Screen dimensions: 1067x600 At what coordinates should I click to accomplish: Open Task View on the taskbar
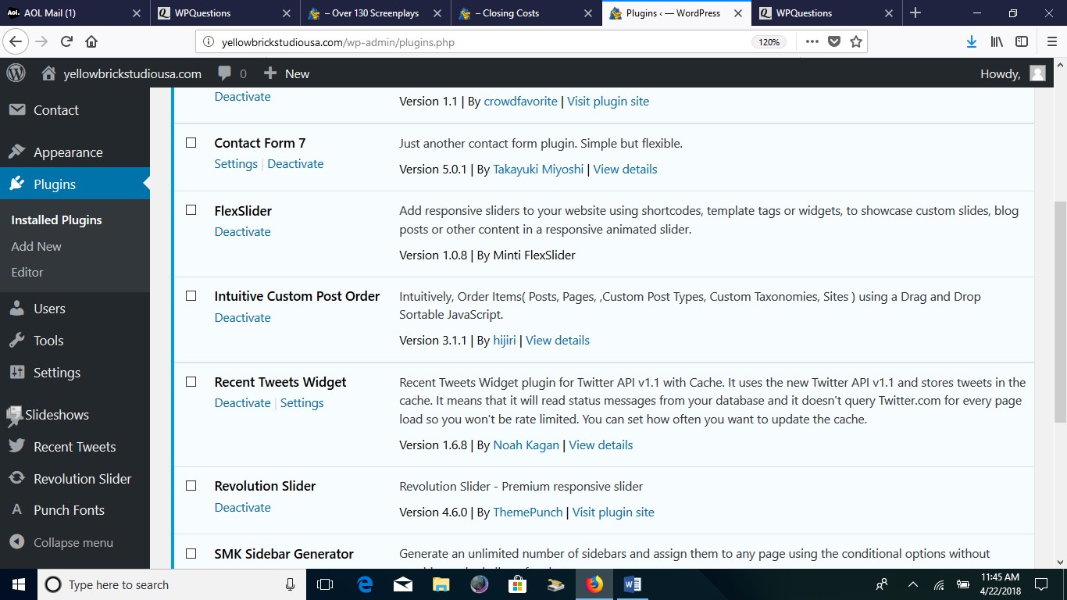pyautogui.click(x=325, y=584)
